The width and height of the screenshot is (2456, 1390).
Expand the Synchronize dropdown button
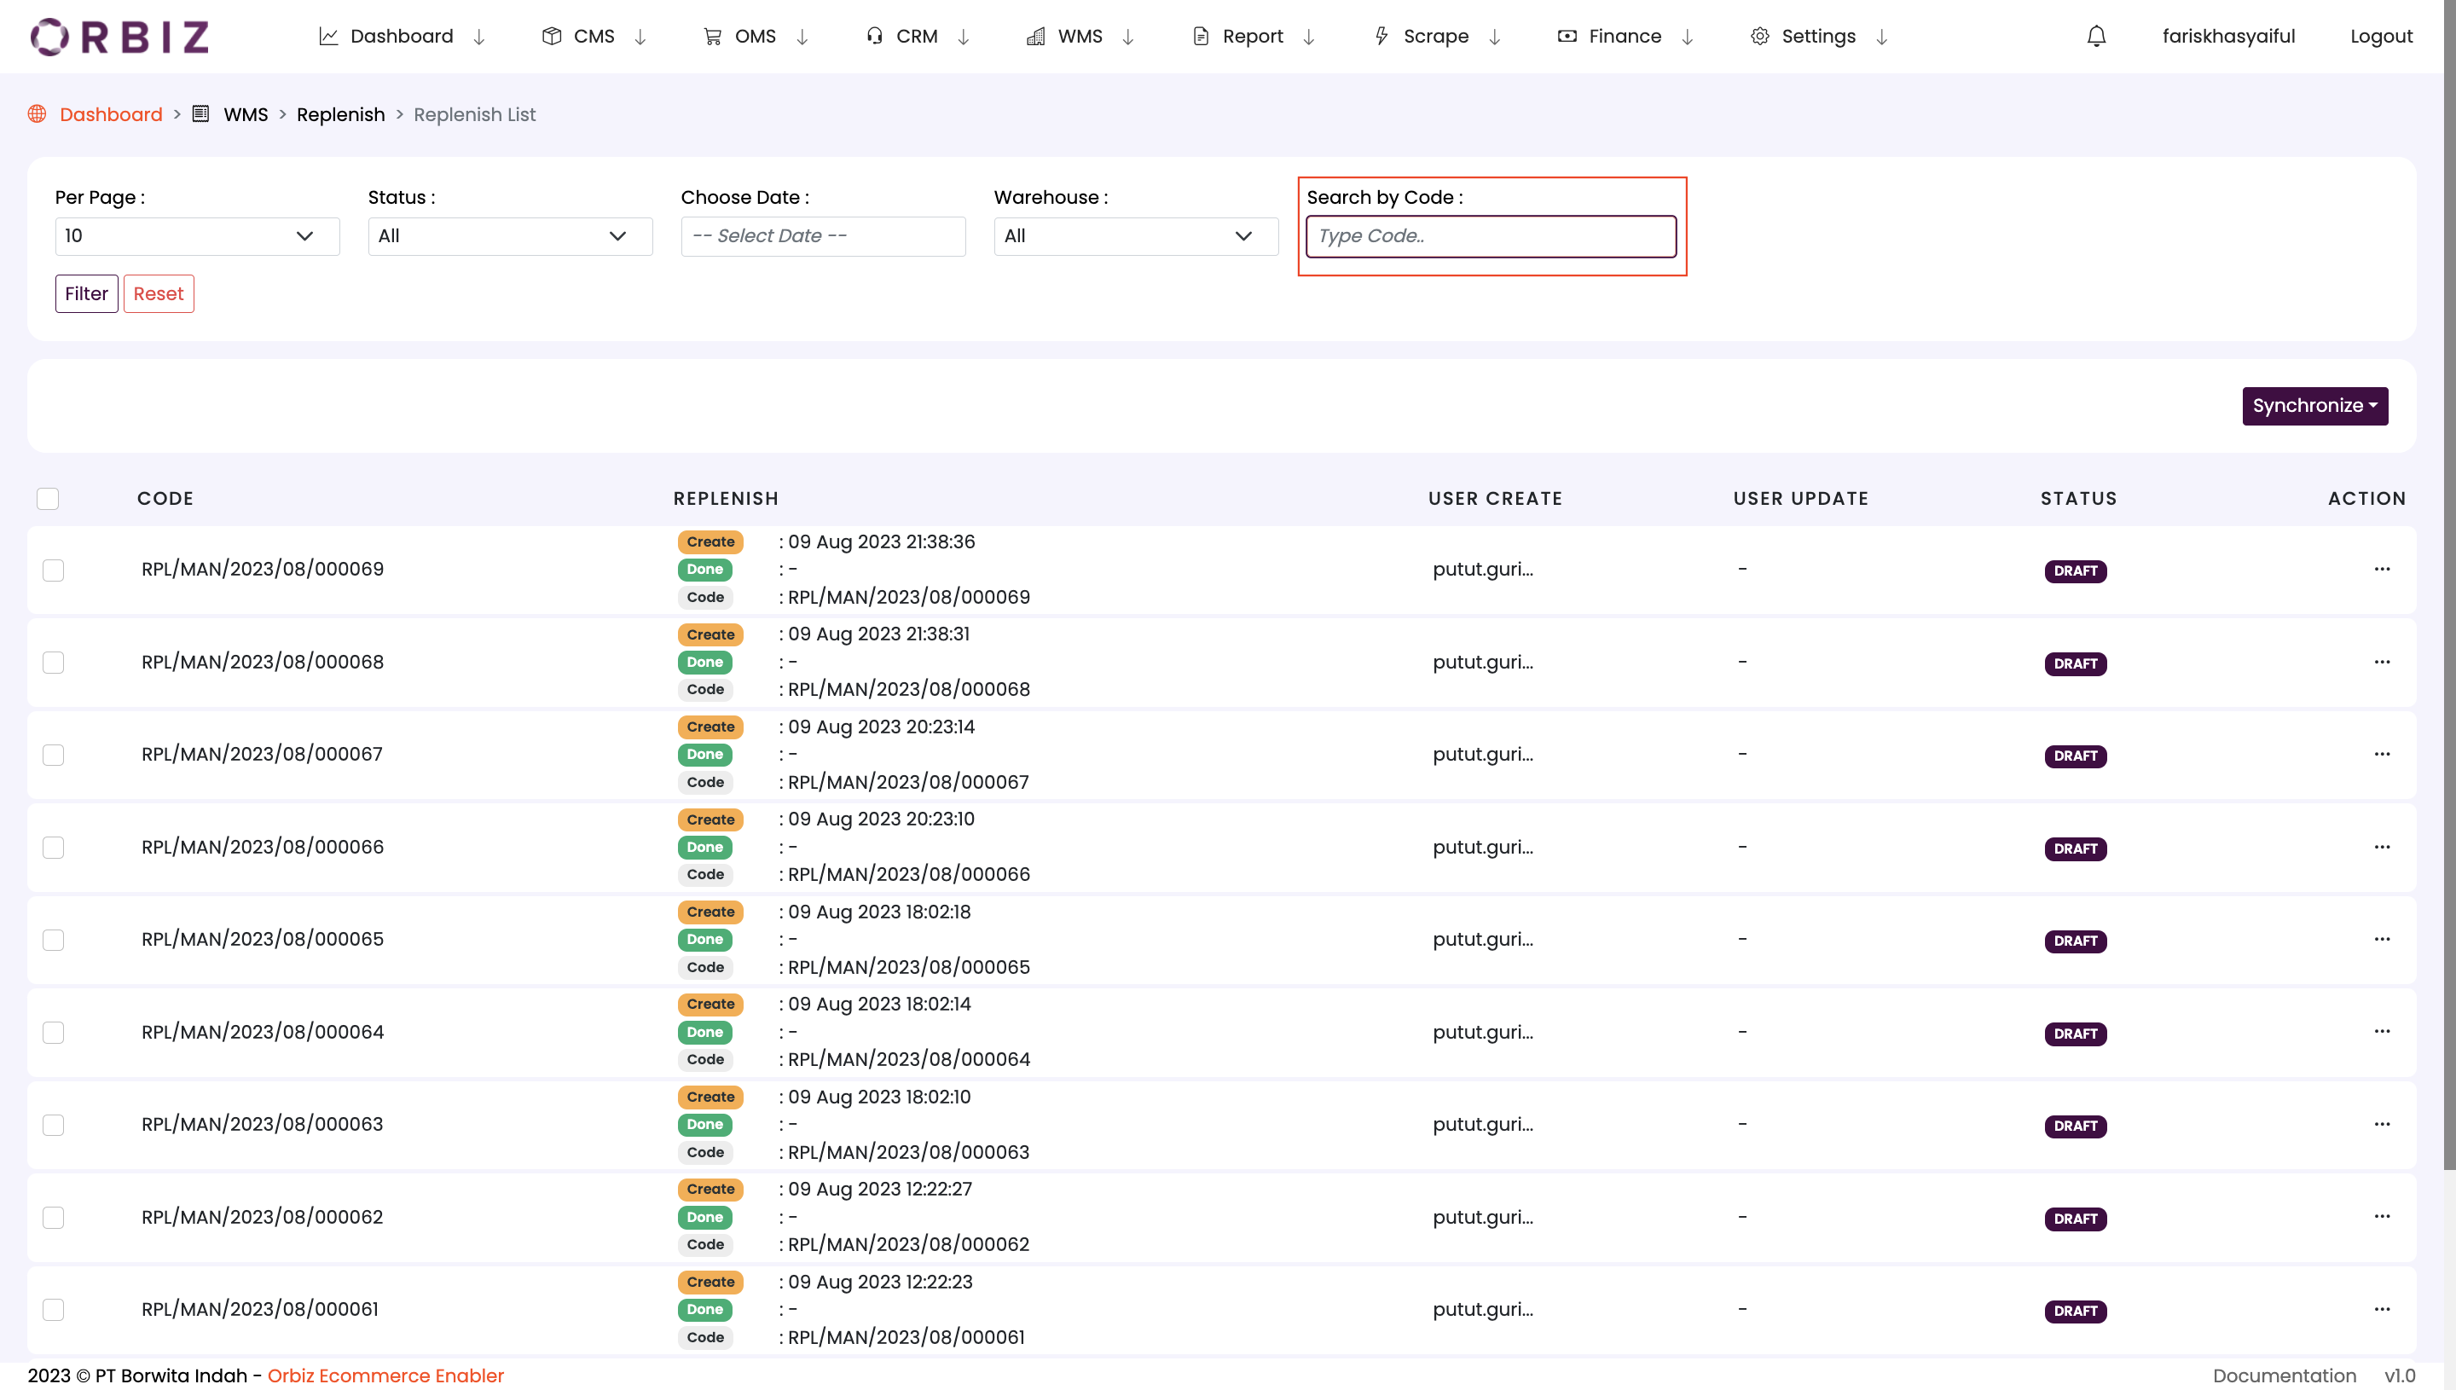click(2314, 406)
